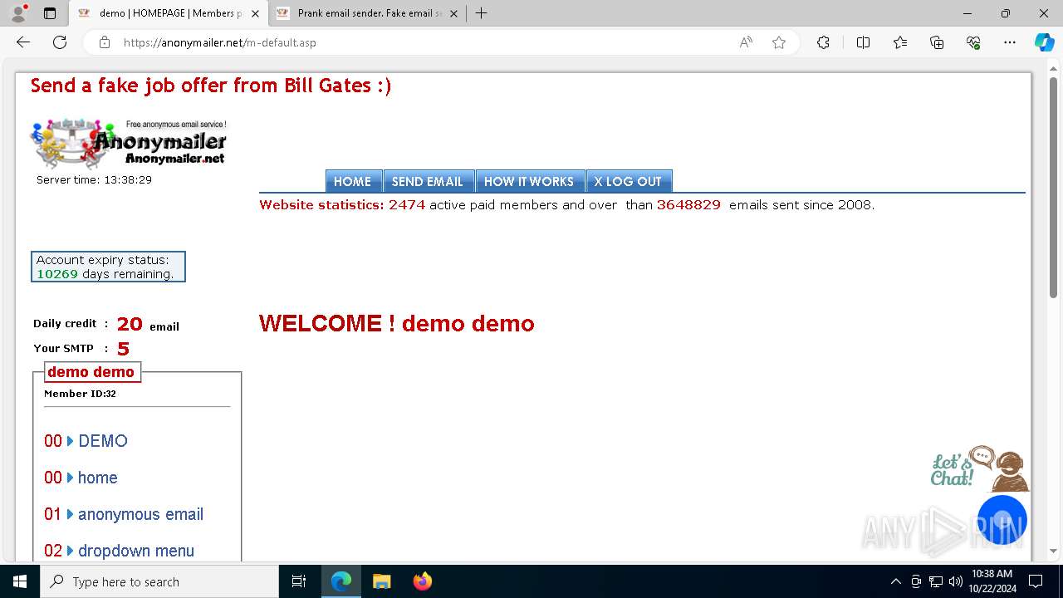View site information lock icon
Image resolution: width=1063 pixels, height=598 pixels.
105,42
